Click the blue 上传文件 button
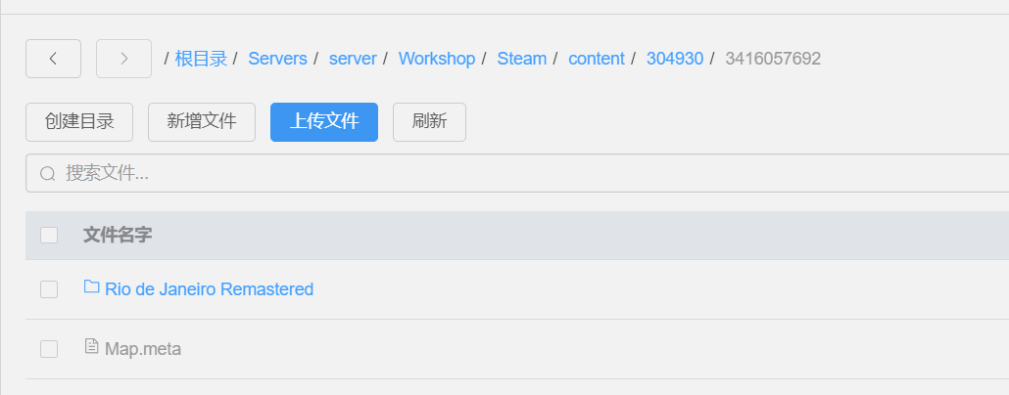Viewport: 1009px width, 395px height. point(323,122)
